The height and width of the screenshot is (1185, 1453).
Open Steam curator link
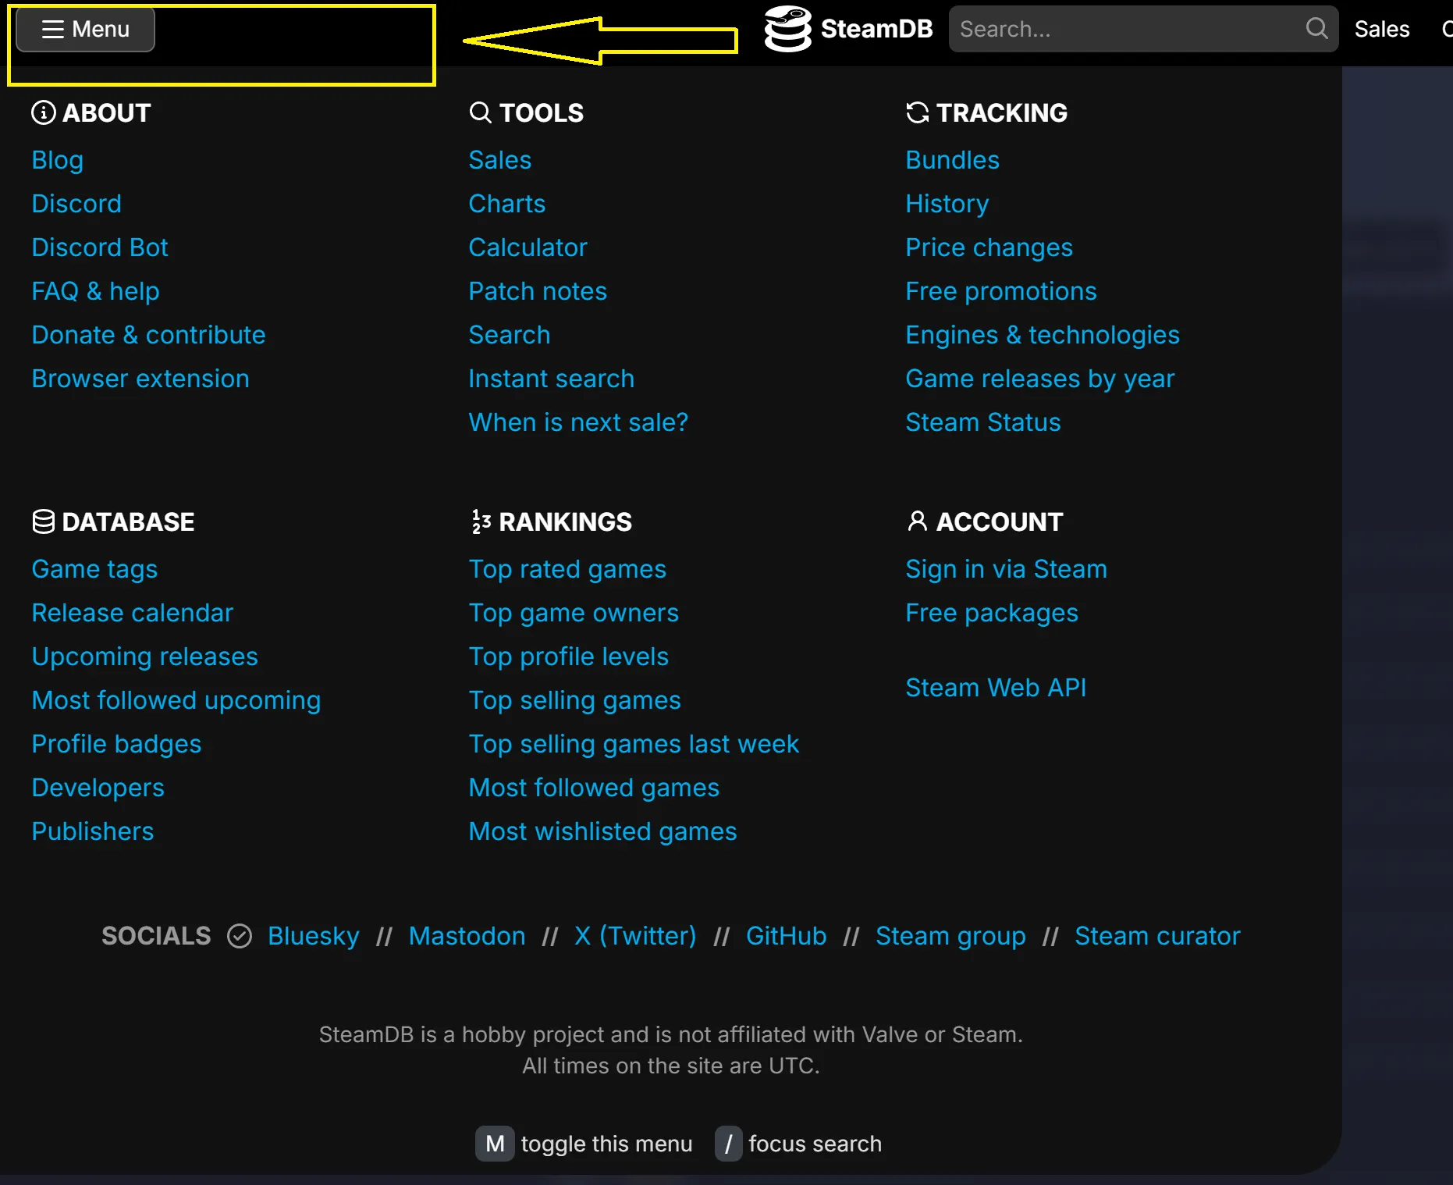tap(1158, 936)
